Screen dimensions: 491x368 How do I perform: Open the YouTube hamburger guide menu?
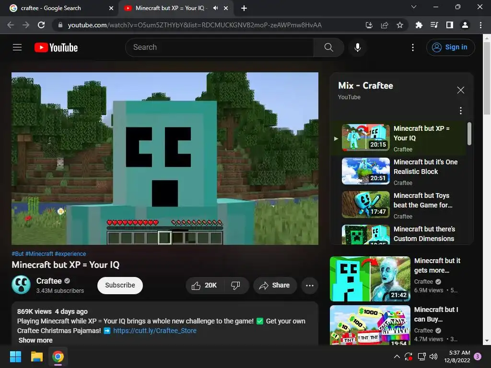[17, 47]
